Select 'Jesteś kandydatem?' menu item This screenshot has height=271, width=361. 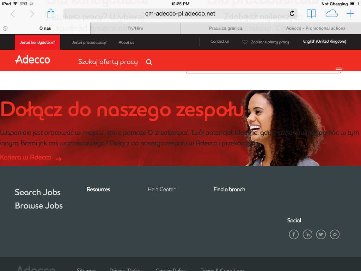pos(37,42)
